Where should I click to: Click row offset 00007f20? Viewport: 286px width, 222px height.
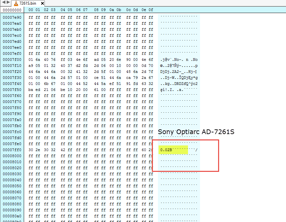pyautogui.click(x=12, y=72)
